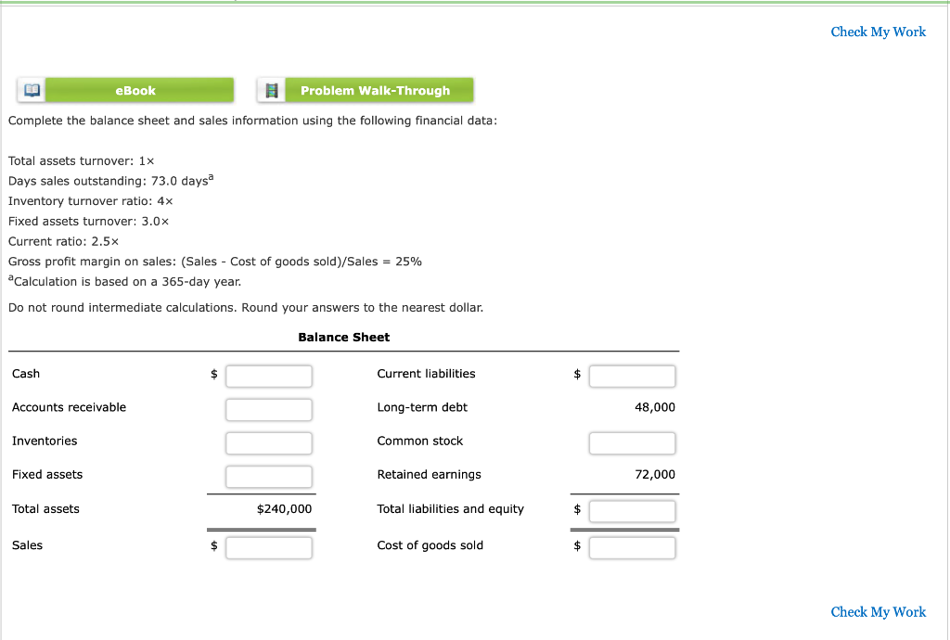Click the bottom Check My Work link
This screenshot has height=640, width=950.
click(x=877, y=612)
